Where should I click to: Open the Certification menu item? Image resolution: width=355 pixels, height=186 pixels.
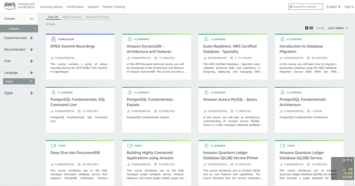(x=75, y=7)
